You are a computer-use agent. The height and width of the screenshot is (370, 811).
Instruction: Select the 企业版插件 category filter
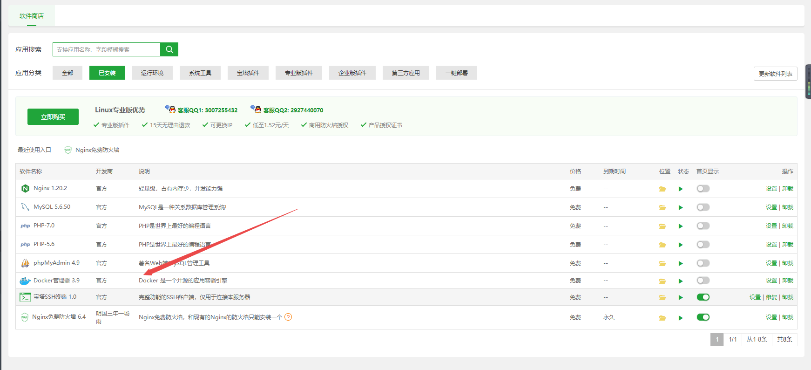352,73
